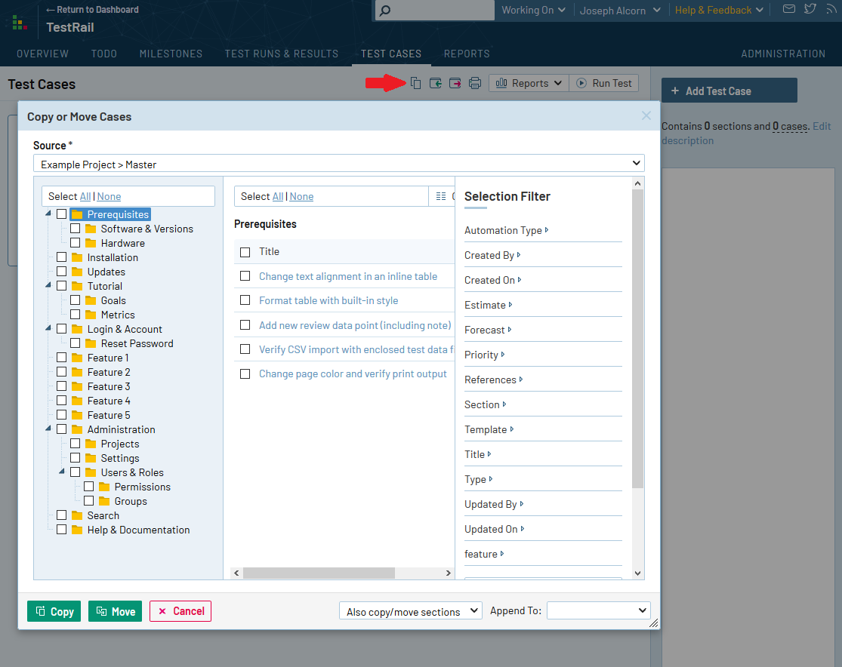The image size is (842, 667).
Task: Collapse the Administration tree node arrow
Action: pos(48,429)
